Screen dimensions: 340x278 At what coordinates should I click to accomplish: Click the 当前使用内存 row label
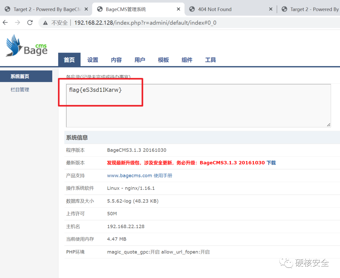[80, 239]
